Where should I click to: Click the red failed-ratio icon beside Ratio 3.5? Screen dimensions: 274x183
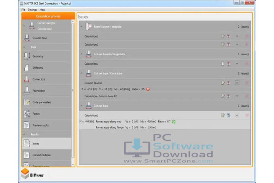pos(148,89)
